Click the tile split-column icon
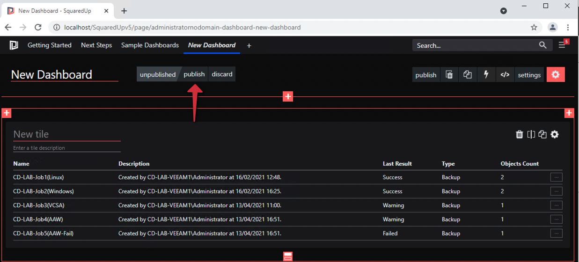The height and width of the screenshot is (262, 579). [x=531, y=134]
